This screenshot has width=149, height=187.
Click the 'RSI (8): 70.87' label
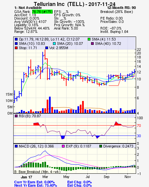point(30,116)
